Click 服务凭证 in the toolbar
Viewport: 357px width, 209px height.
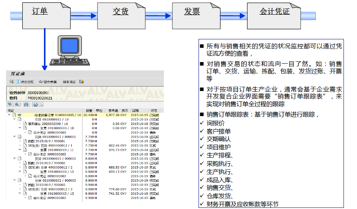click(70, 82)
